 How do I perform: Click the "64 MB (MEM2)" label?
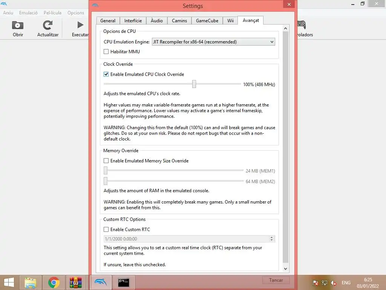point(260,182)
